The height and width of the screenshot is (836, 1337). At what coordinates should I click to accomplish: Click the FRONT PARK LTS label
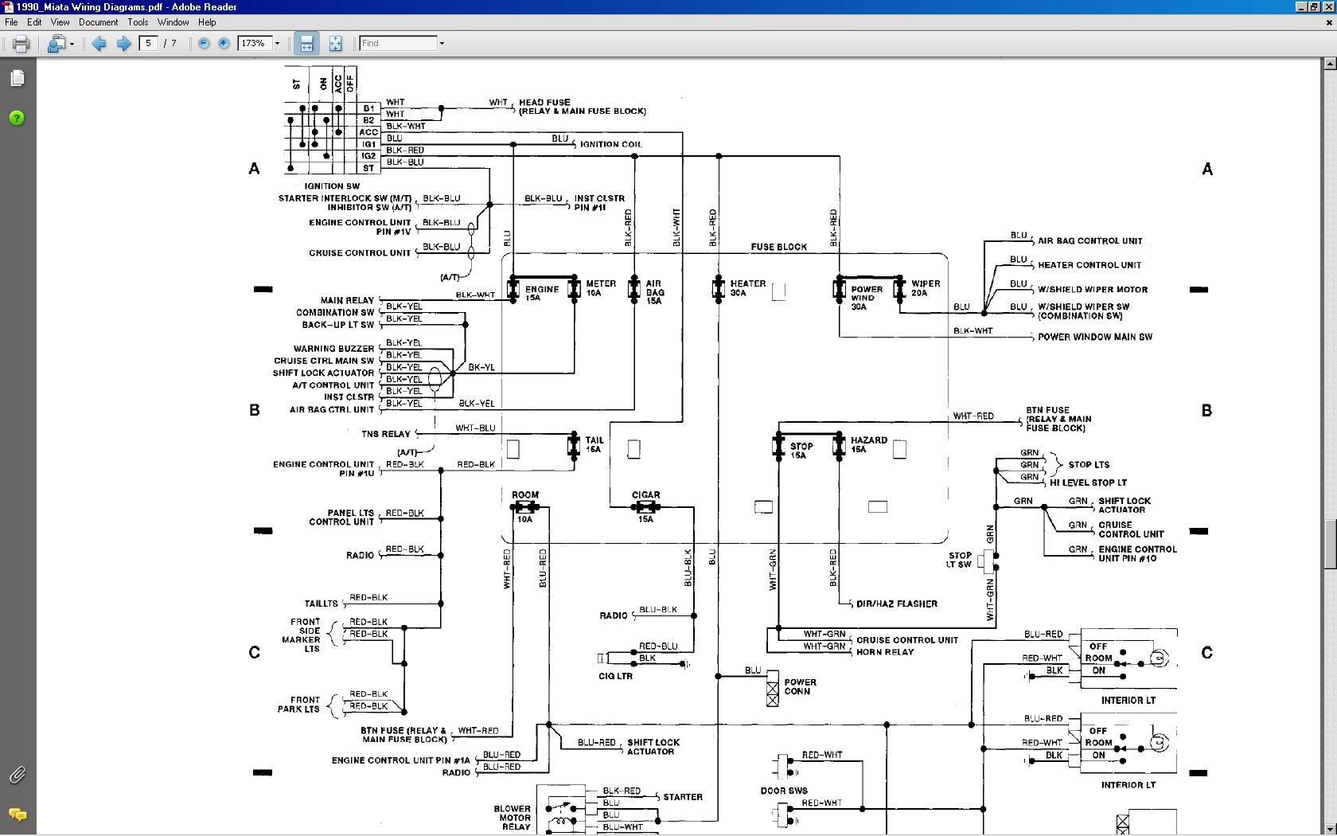pos(298,704)
